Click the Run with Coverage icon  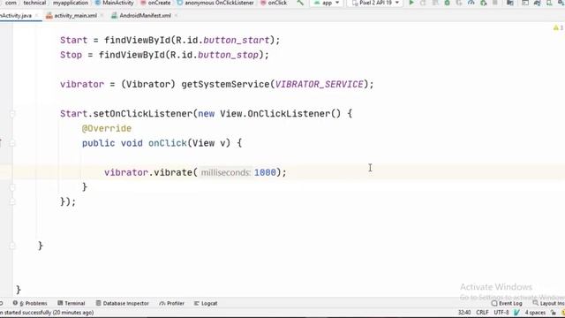pyautogui.click(x=459, y=3)
